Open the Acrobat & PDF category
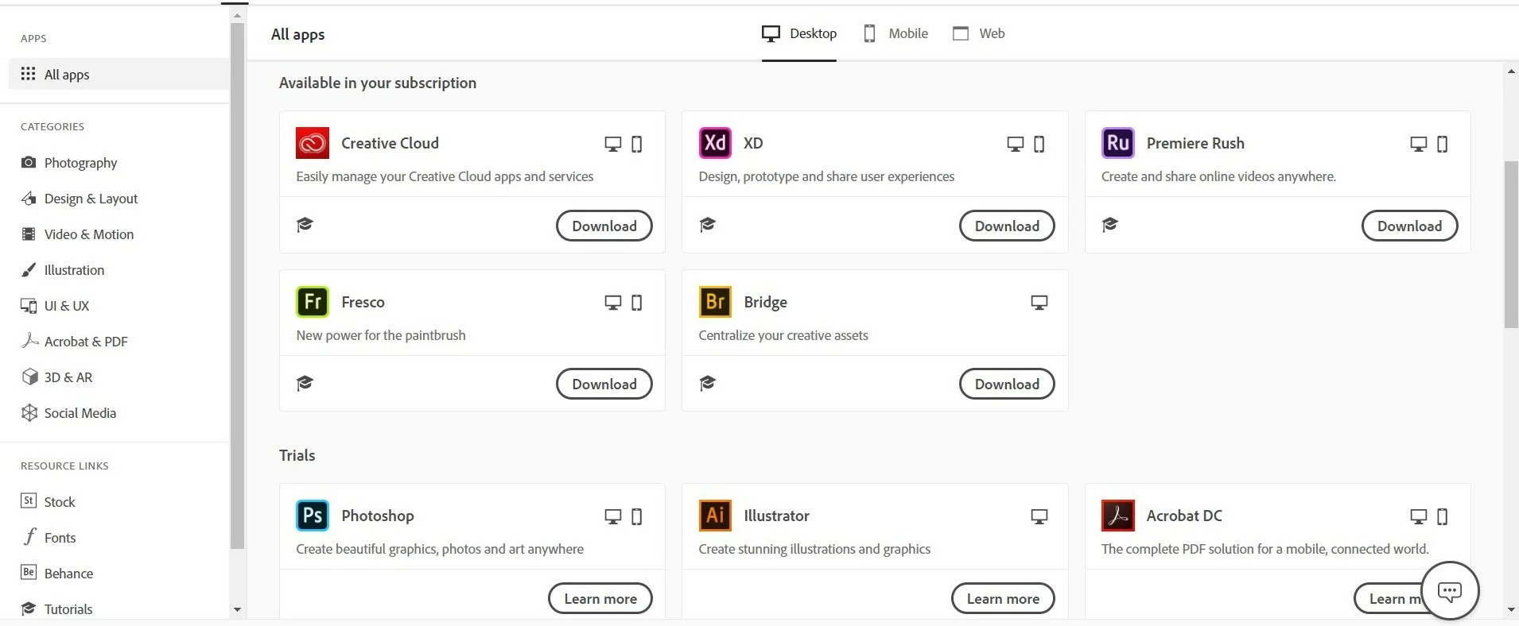 click(x=74, y=342)
